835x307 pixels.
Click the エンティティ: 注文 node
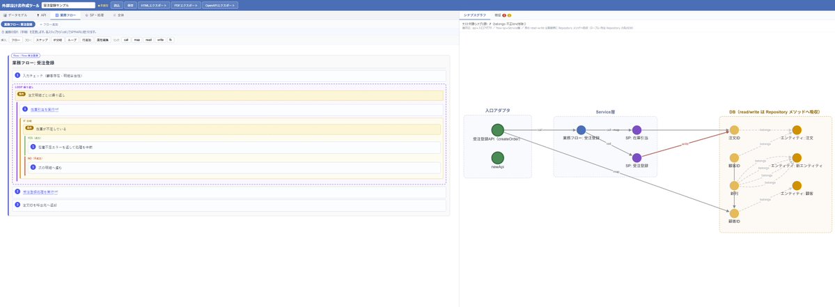[797, 129]
